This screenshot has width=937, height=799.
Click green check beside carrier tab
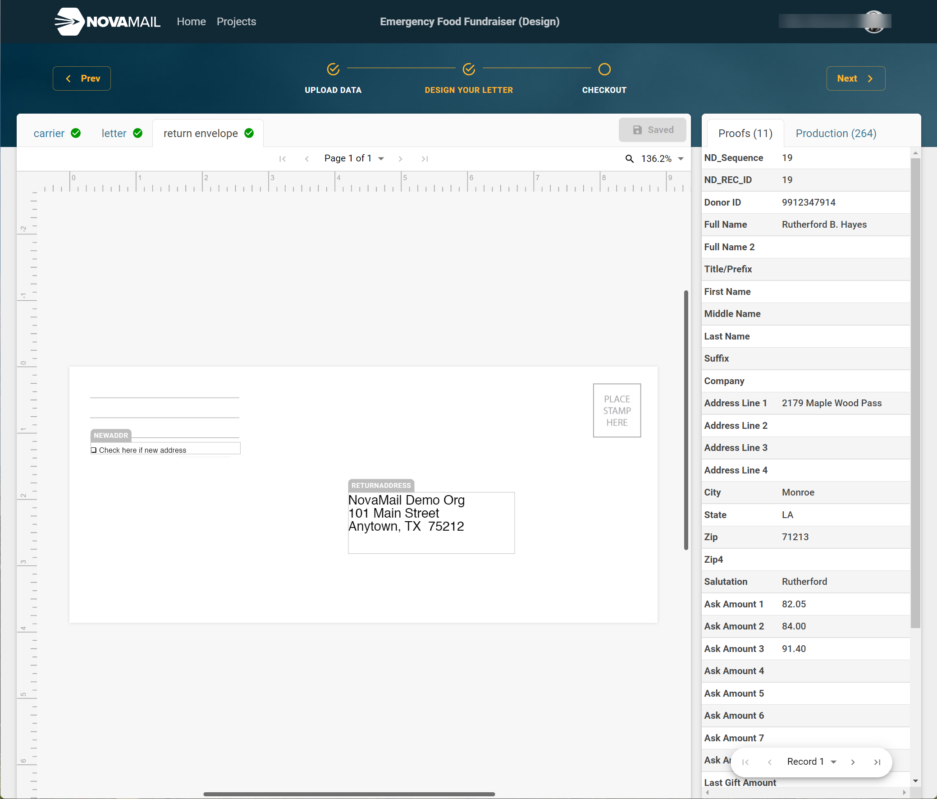(76, 133)
